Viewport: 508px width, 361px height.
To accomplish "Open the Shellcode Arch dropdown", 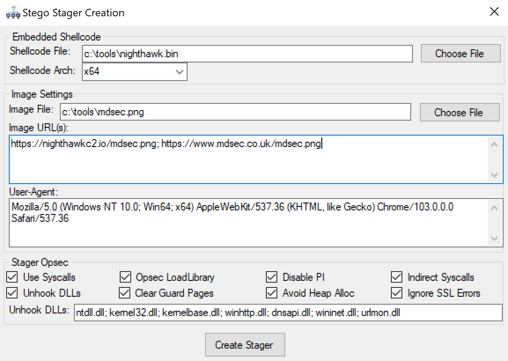I will [179, 72].
